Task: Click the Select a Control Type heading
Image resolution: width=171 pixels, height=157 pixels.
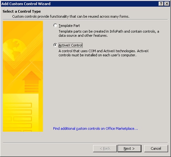Action: pos(22,11)
